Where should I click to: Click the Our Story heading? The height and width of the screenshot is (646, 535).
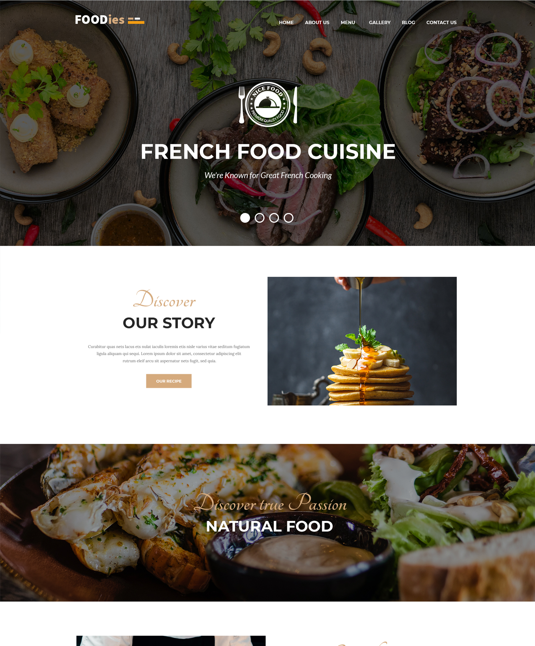169,323
